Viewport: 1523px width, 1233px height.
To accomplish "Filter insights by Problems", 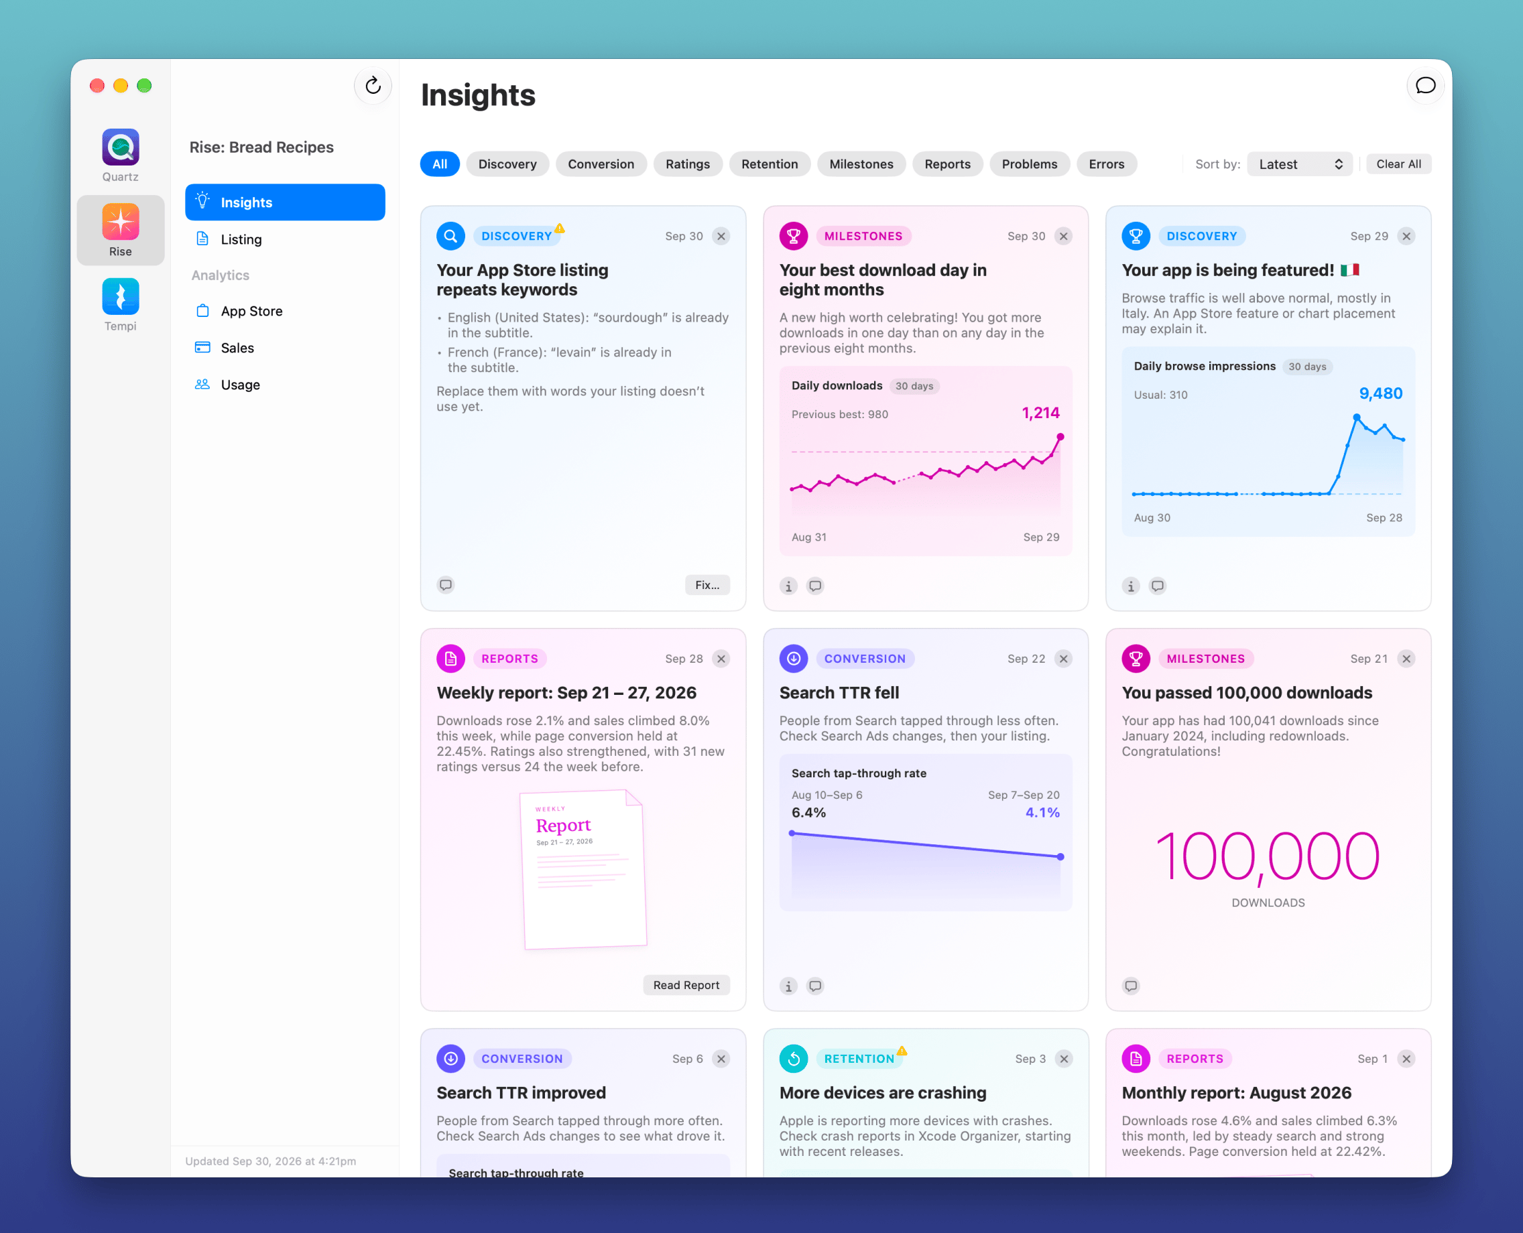I will pyautogui.click(x=1030, y=164).
